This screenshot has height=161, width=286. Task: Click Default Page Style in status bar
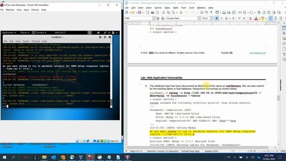click(190, 151)
